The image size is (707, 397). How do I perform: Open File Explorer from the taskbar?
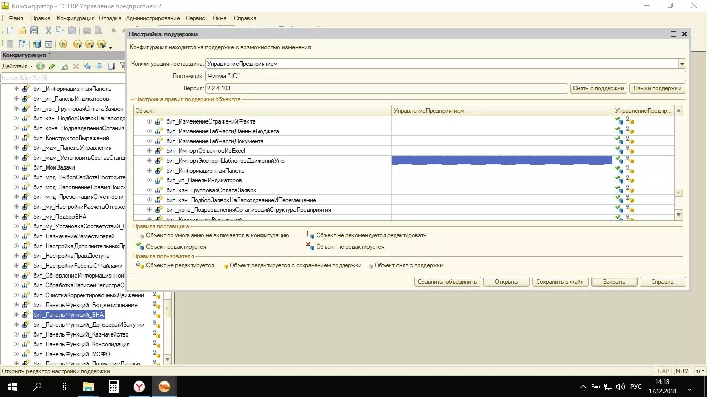click(x=89, y=386)
